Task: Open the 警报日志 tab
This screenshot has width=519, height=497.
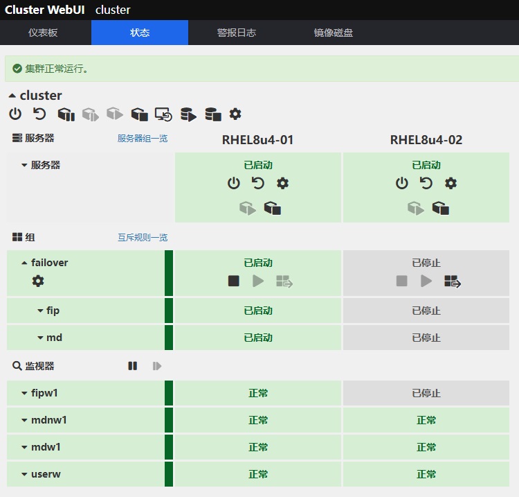Action: (x=237, y=33)
